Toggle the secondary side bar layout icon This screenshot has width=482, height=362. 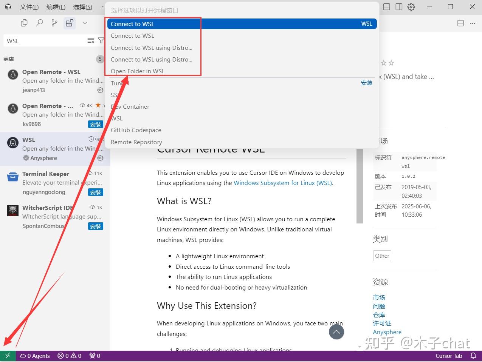pyautogui.click(x=399, y=7)
